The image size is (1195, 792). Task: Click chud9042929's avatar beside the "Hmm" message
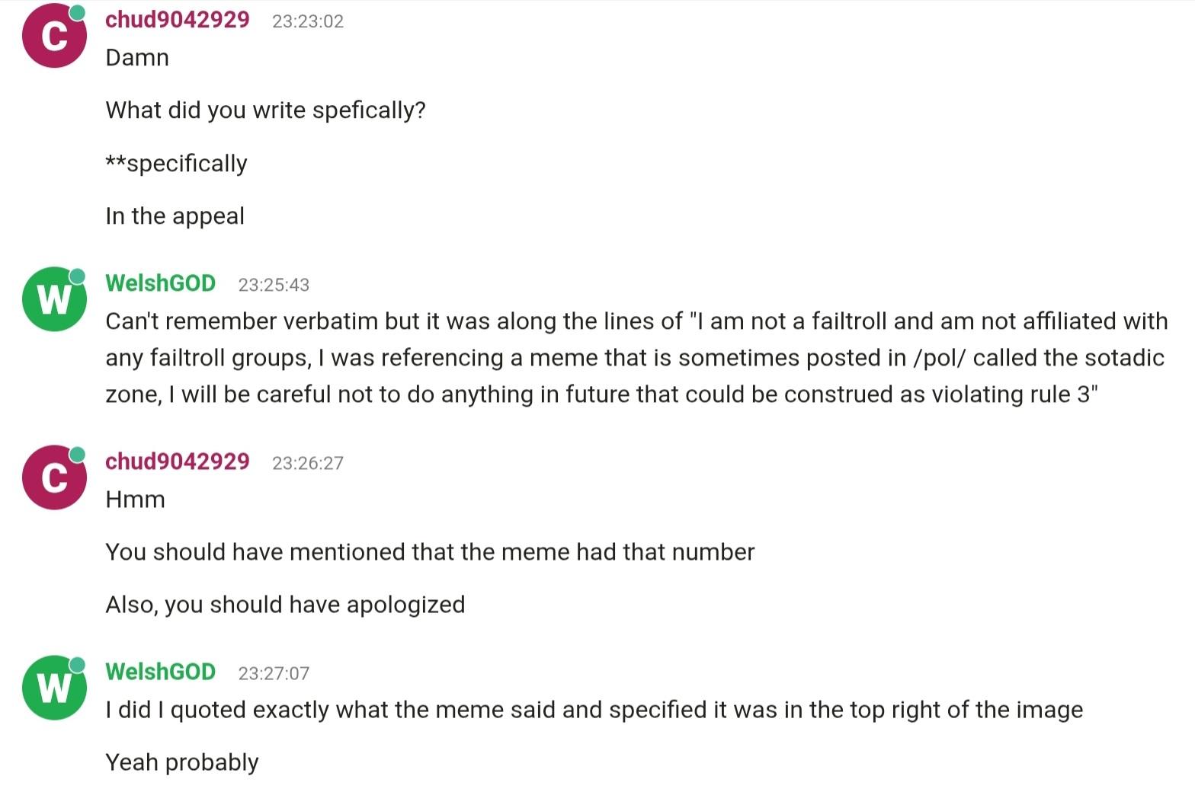54,477
